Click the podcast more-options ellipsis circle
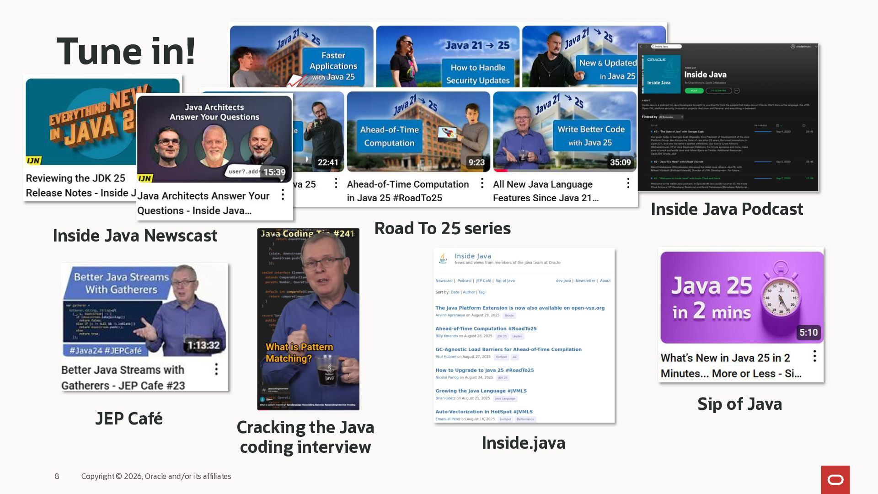 pyautogui.click(x=736, y=91)
